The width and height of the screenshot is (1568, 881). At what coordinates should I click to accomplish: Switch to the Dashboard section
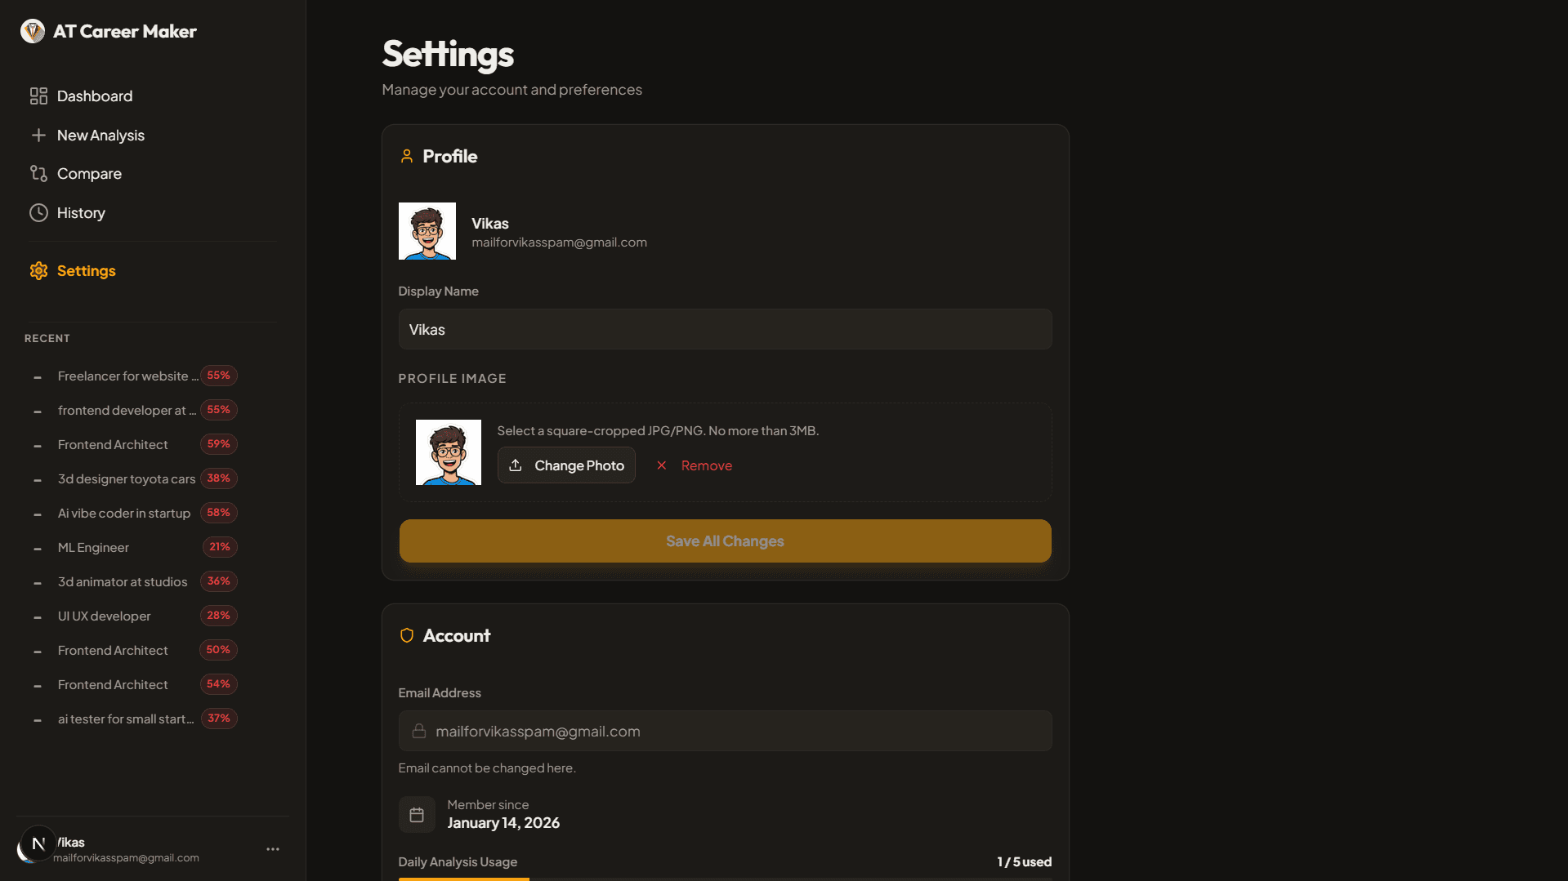[95, 96]
